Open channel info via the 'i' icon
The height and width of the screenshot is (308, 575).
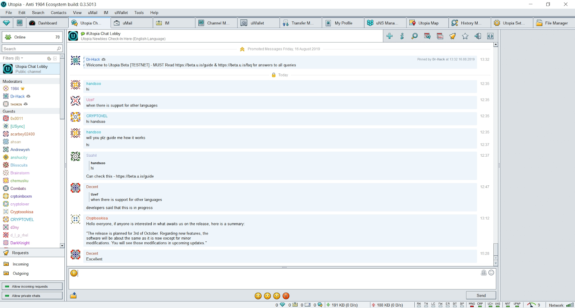click(x=402, y=36)
